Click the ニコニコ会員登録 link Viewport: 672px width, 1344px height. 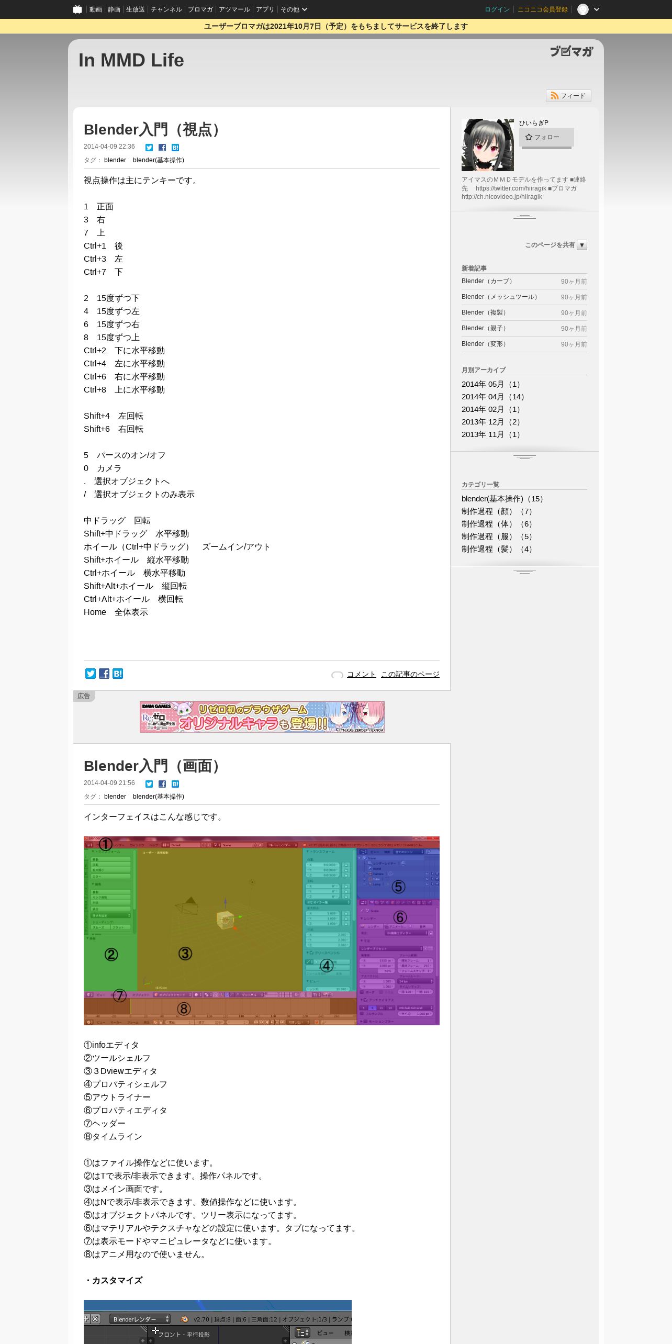pyautogui.click(x=543, y=9)
